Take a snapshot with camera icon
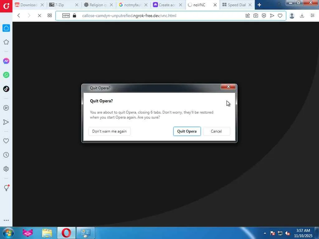Viewport: 319px width, 239px height. pos(256,16)
